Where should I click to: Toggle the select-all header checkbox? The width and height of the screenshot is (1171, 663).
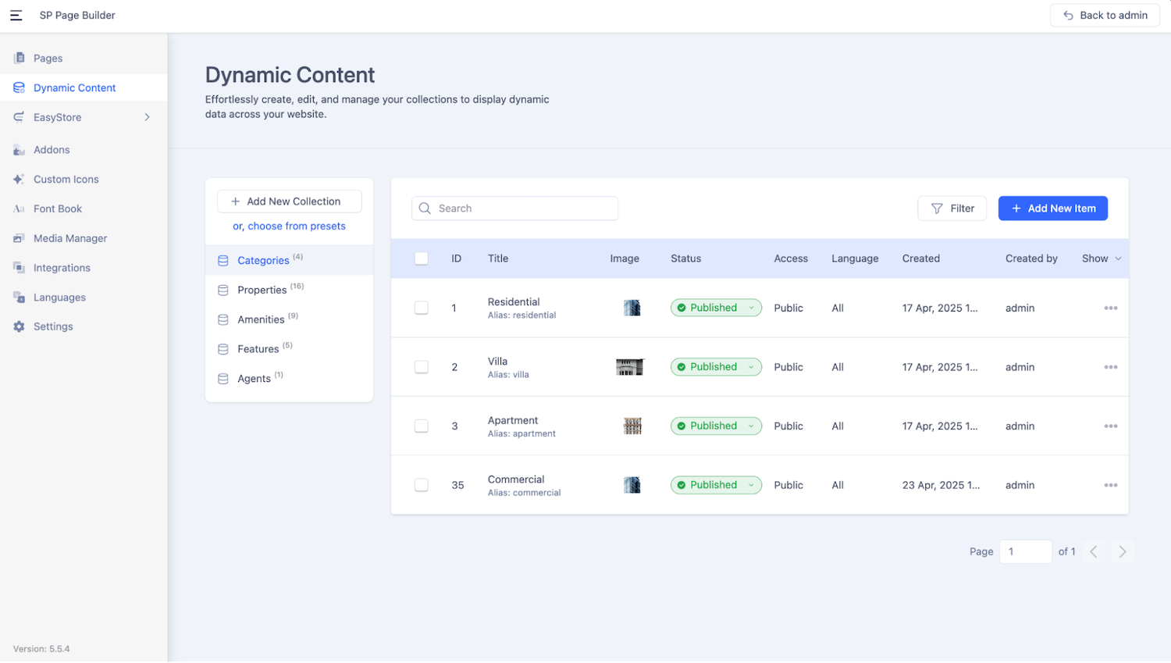pos(422,258)
